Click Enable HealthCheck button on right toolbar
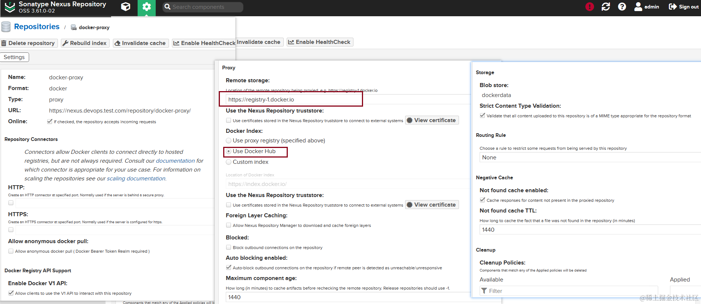701x304 pixels. coord(320,42)
